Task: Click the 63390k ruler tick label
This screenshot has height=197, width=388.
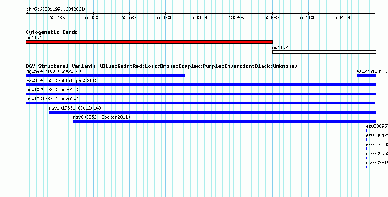Action: [x=237, y=18]
